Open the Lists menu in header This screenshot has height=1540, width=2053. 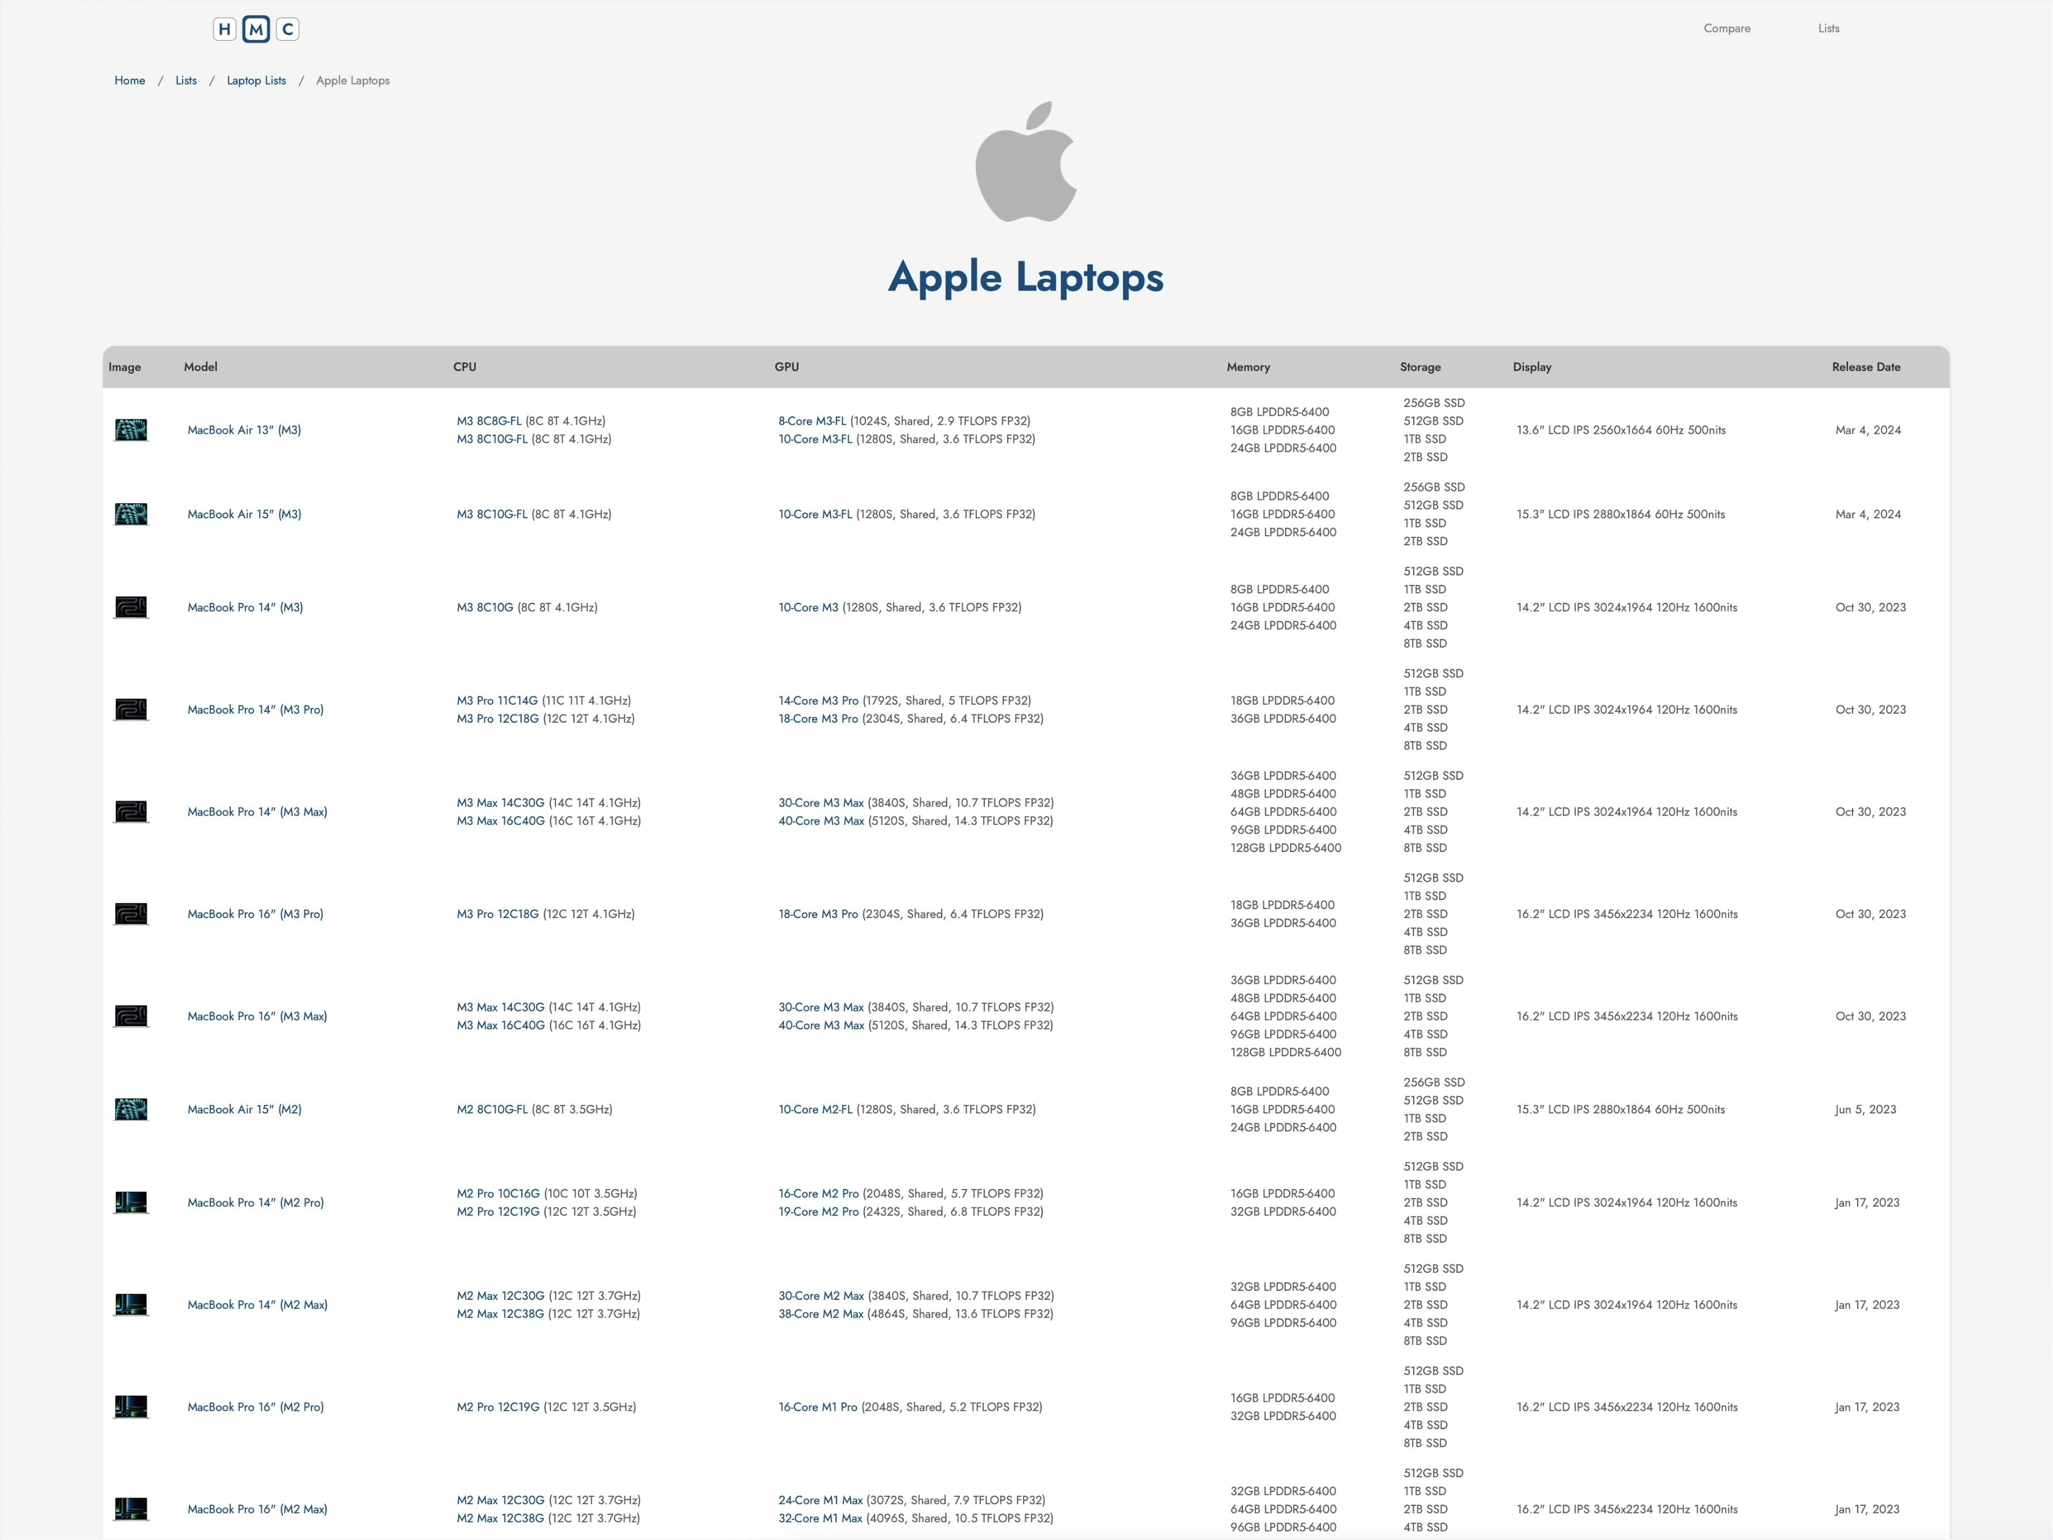[1828, 29]
